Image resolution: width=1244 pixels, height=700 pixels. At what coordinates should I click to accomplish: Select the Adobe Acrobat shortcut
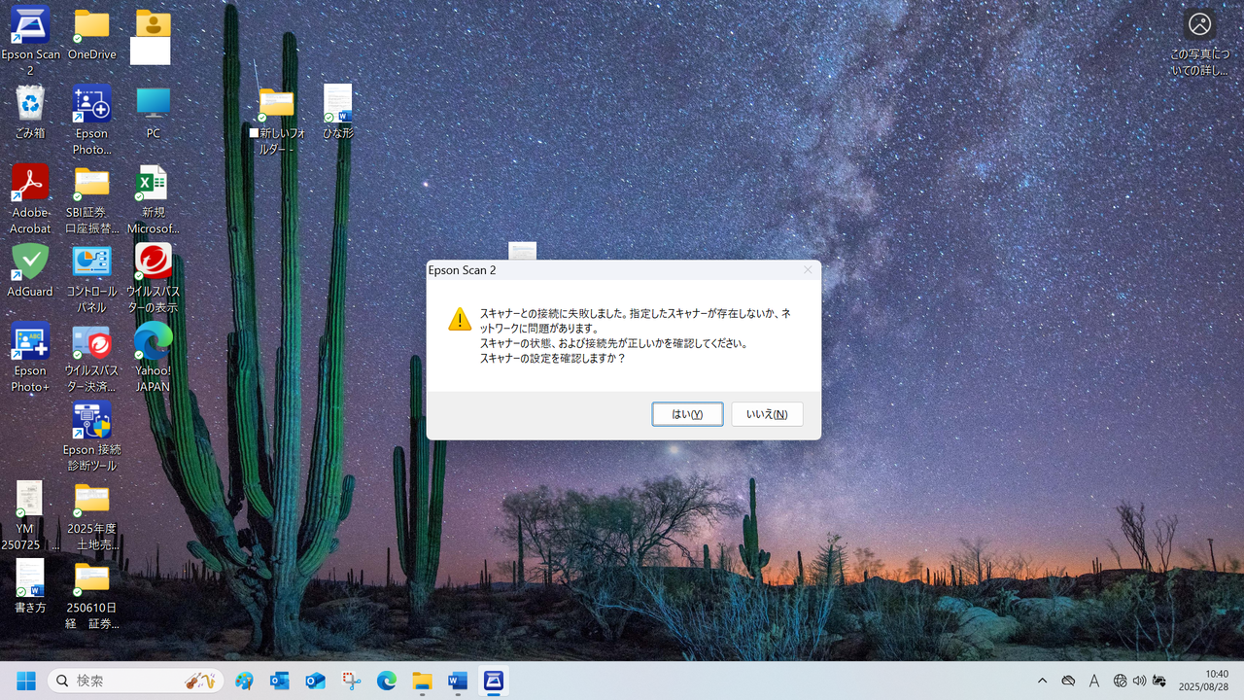30,199
